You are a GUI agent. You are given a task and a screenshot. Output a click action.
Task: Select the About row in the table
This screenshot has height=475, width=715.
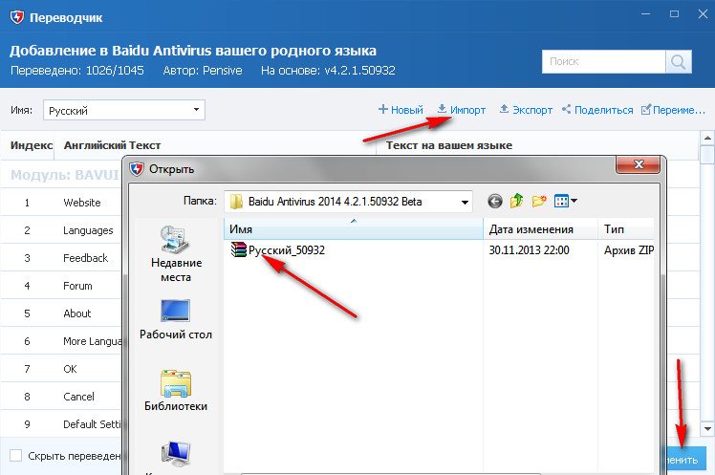[x=61, y=313]
